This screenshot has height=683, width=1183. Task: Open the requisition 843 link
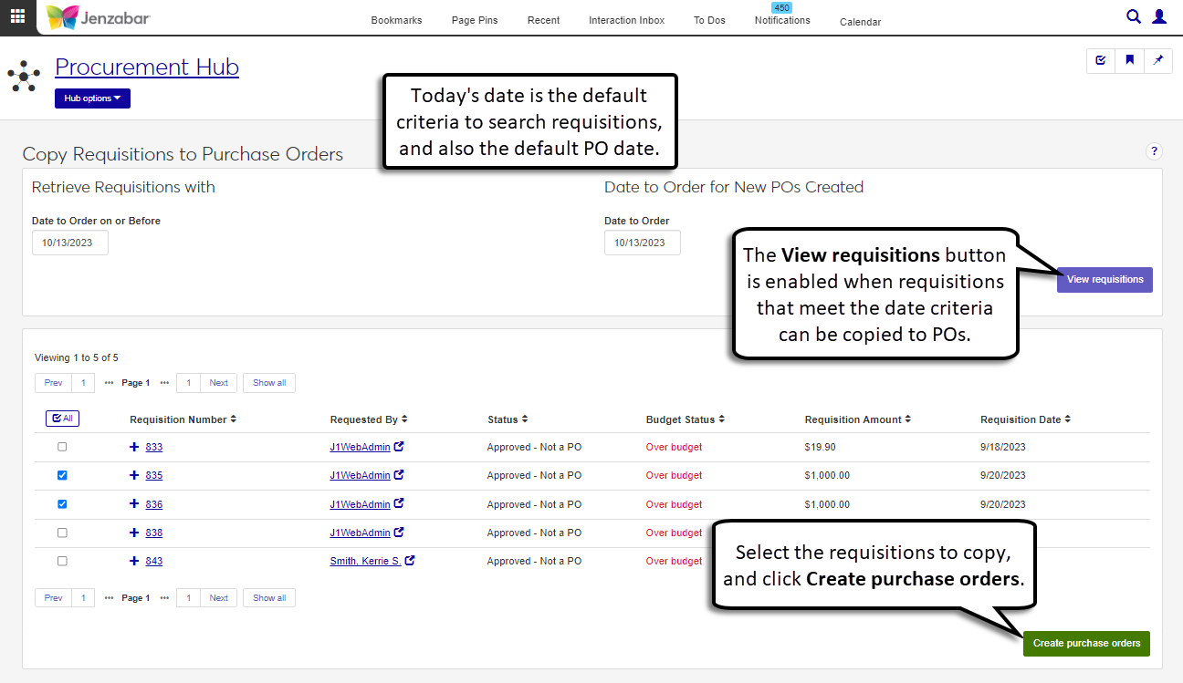click(x=154, y=562)
